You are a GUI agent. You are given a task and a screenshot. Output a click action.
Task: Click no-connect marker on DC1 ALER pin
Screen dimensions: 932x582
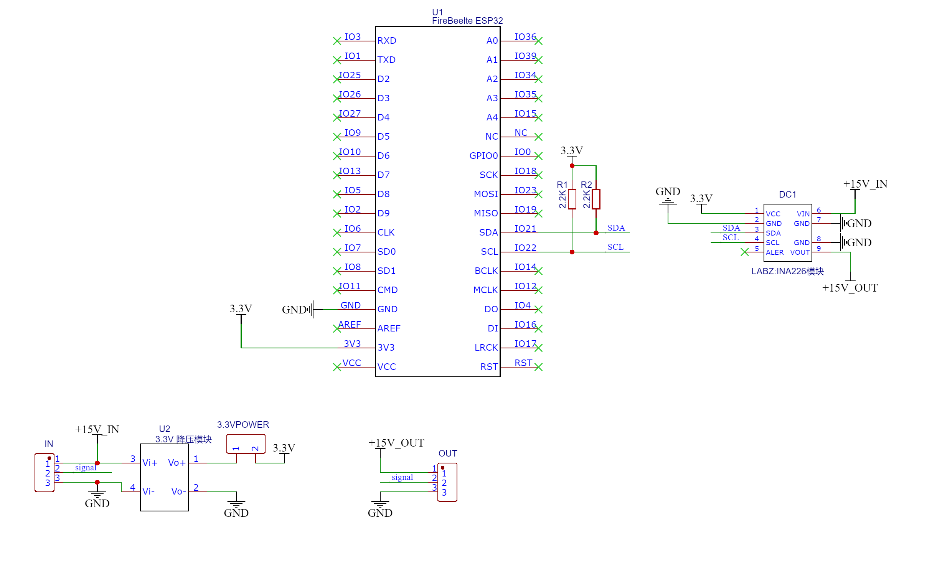click(745, 252)
